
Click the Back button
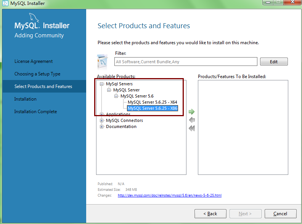[210, 214]
